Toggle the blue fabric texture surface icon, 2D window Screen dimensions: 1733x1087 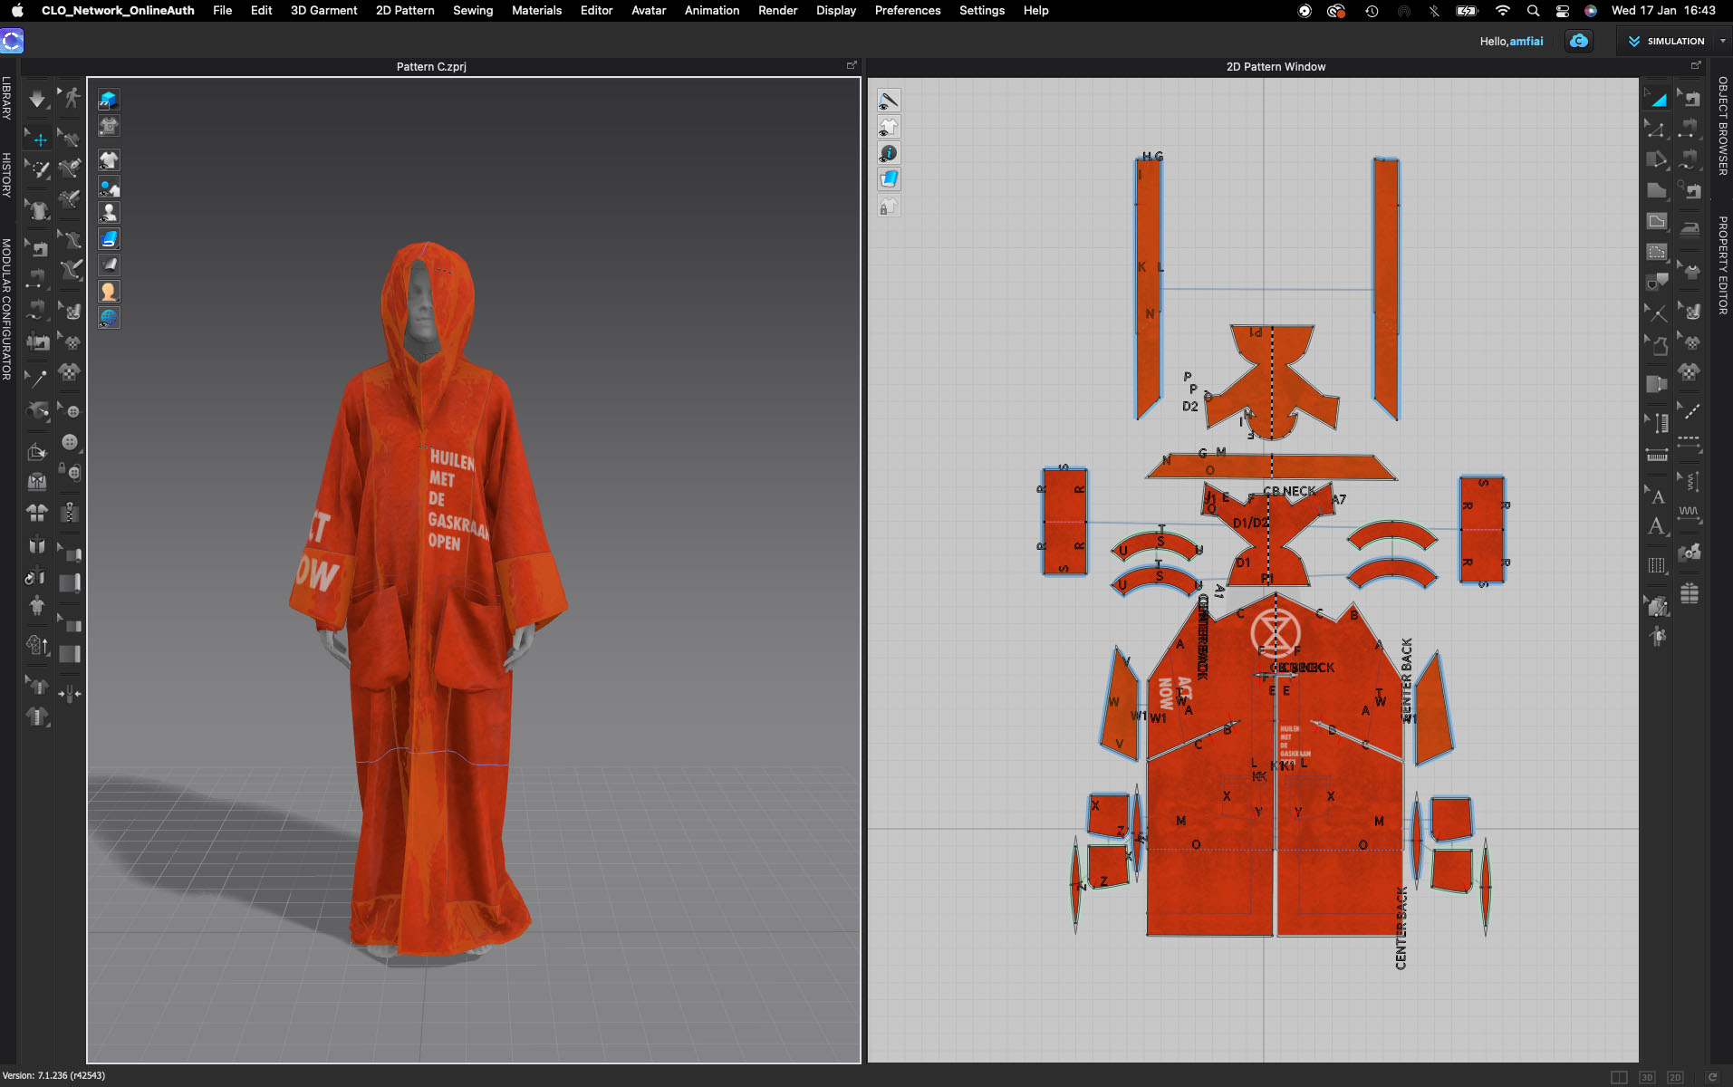[x=889, y=179]
